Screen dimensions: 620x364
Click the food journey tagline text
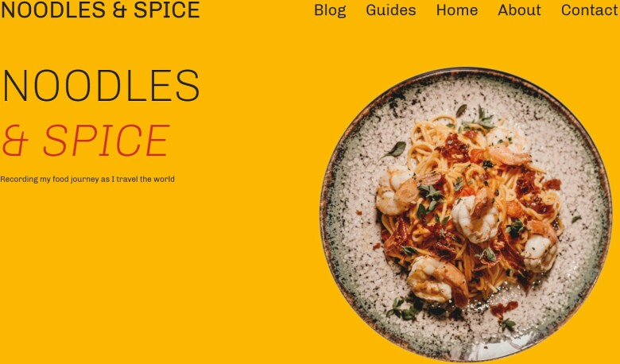click(x=87, y=179)
